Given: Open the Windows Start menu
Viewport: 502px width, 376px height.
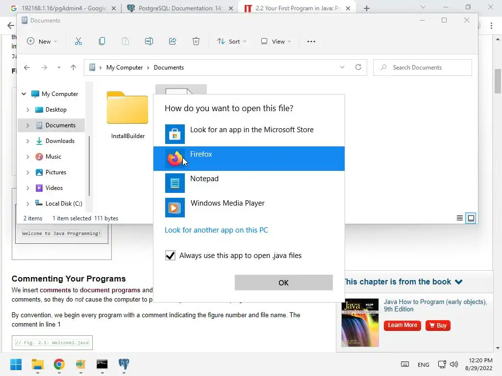Looking at the screenshot, I should click(16, 364).
